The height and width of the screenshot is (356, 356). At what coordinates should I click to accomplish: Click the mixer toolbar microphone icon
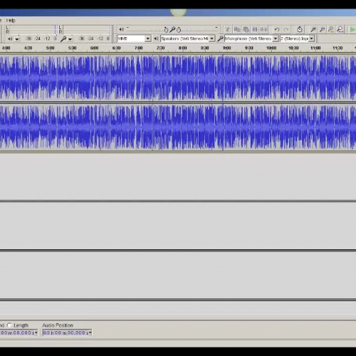pos(172,29)
